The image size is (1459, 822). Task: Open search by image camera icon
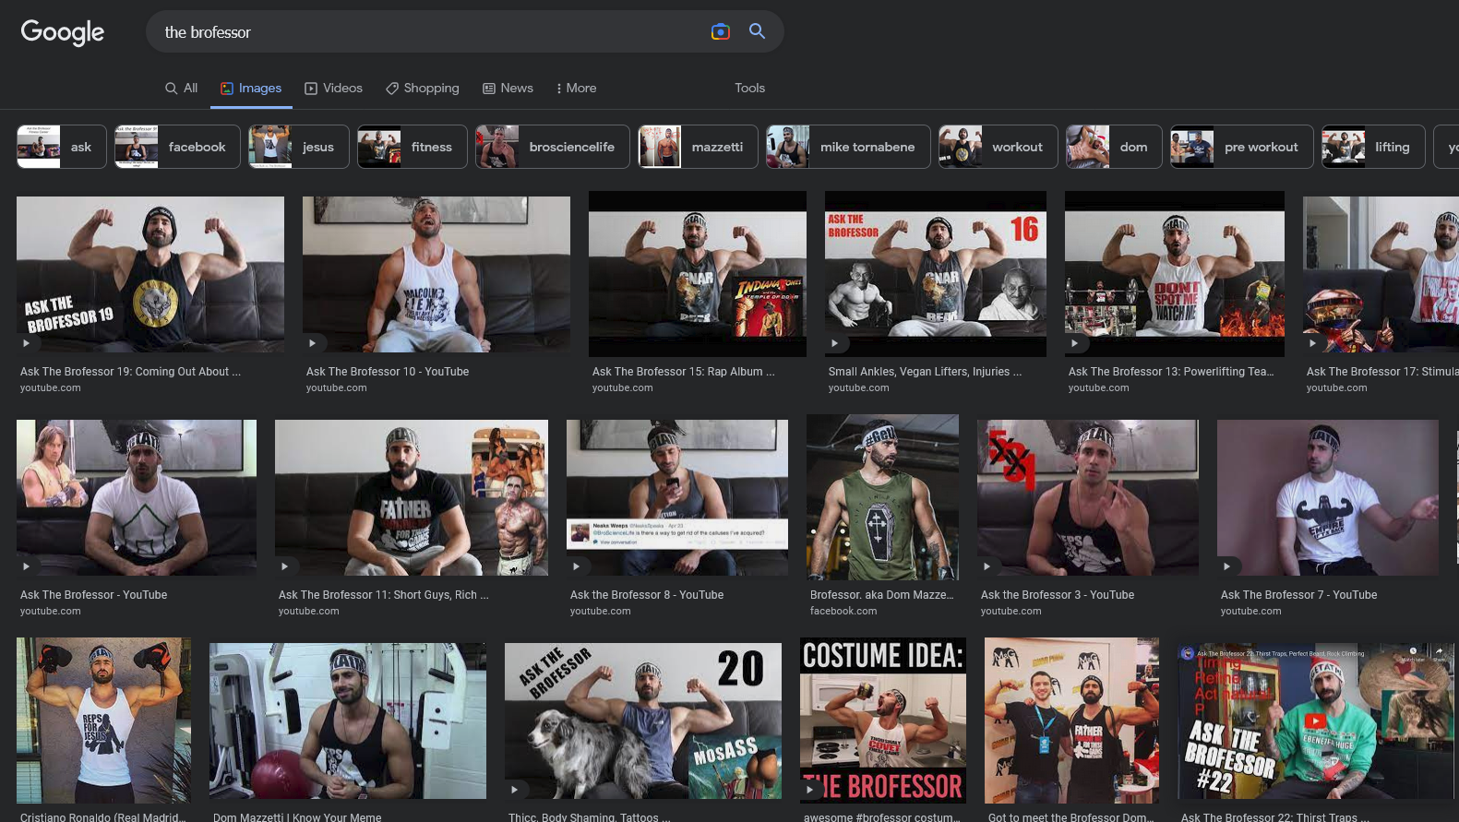tap(721, 31)
